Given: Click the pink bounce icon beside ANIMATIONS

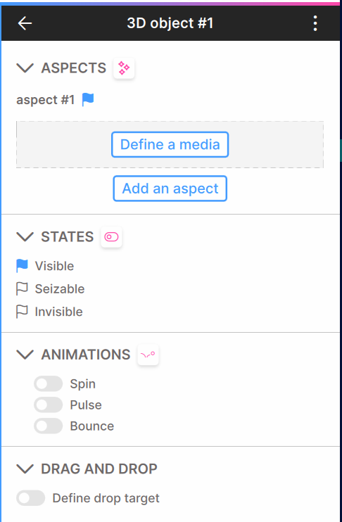Looking at the screenshot, I should [x=148, y=355].
